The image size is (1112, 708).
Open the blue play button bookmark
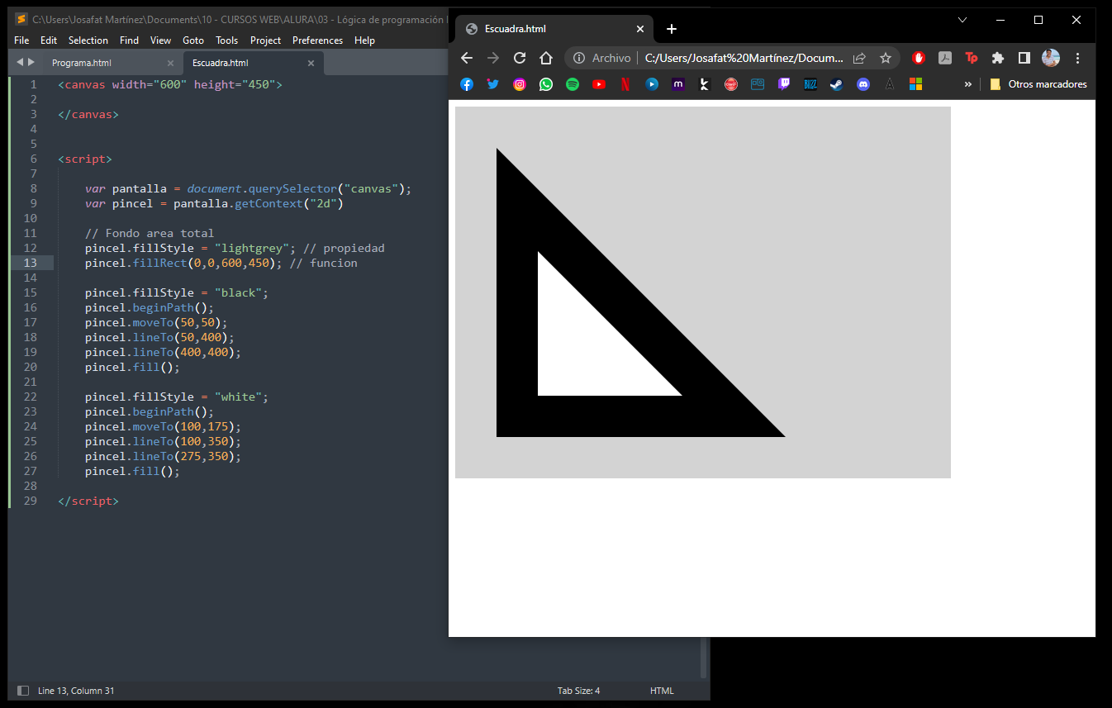click(x=652, y=84)
